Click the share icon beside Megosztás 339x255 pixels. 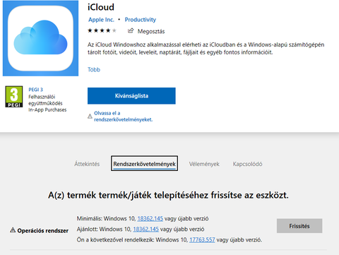(131, 30)
